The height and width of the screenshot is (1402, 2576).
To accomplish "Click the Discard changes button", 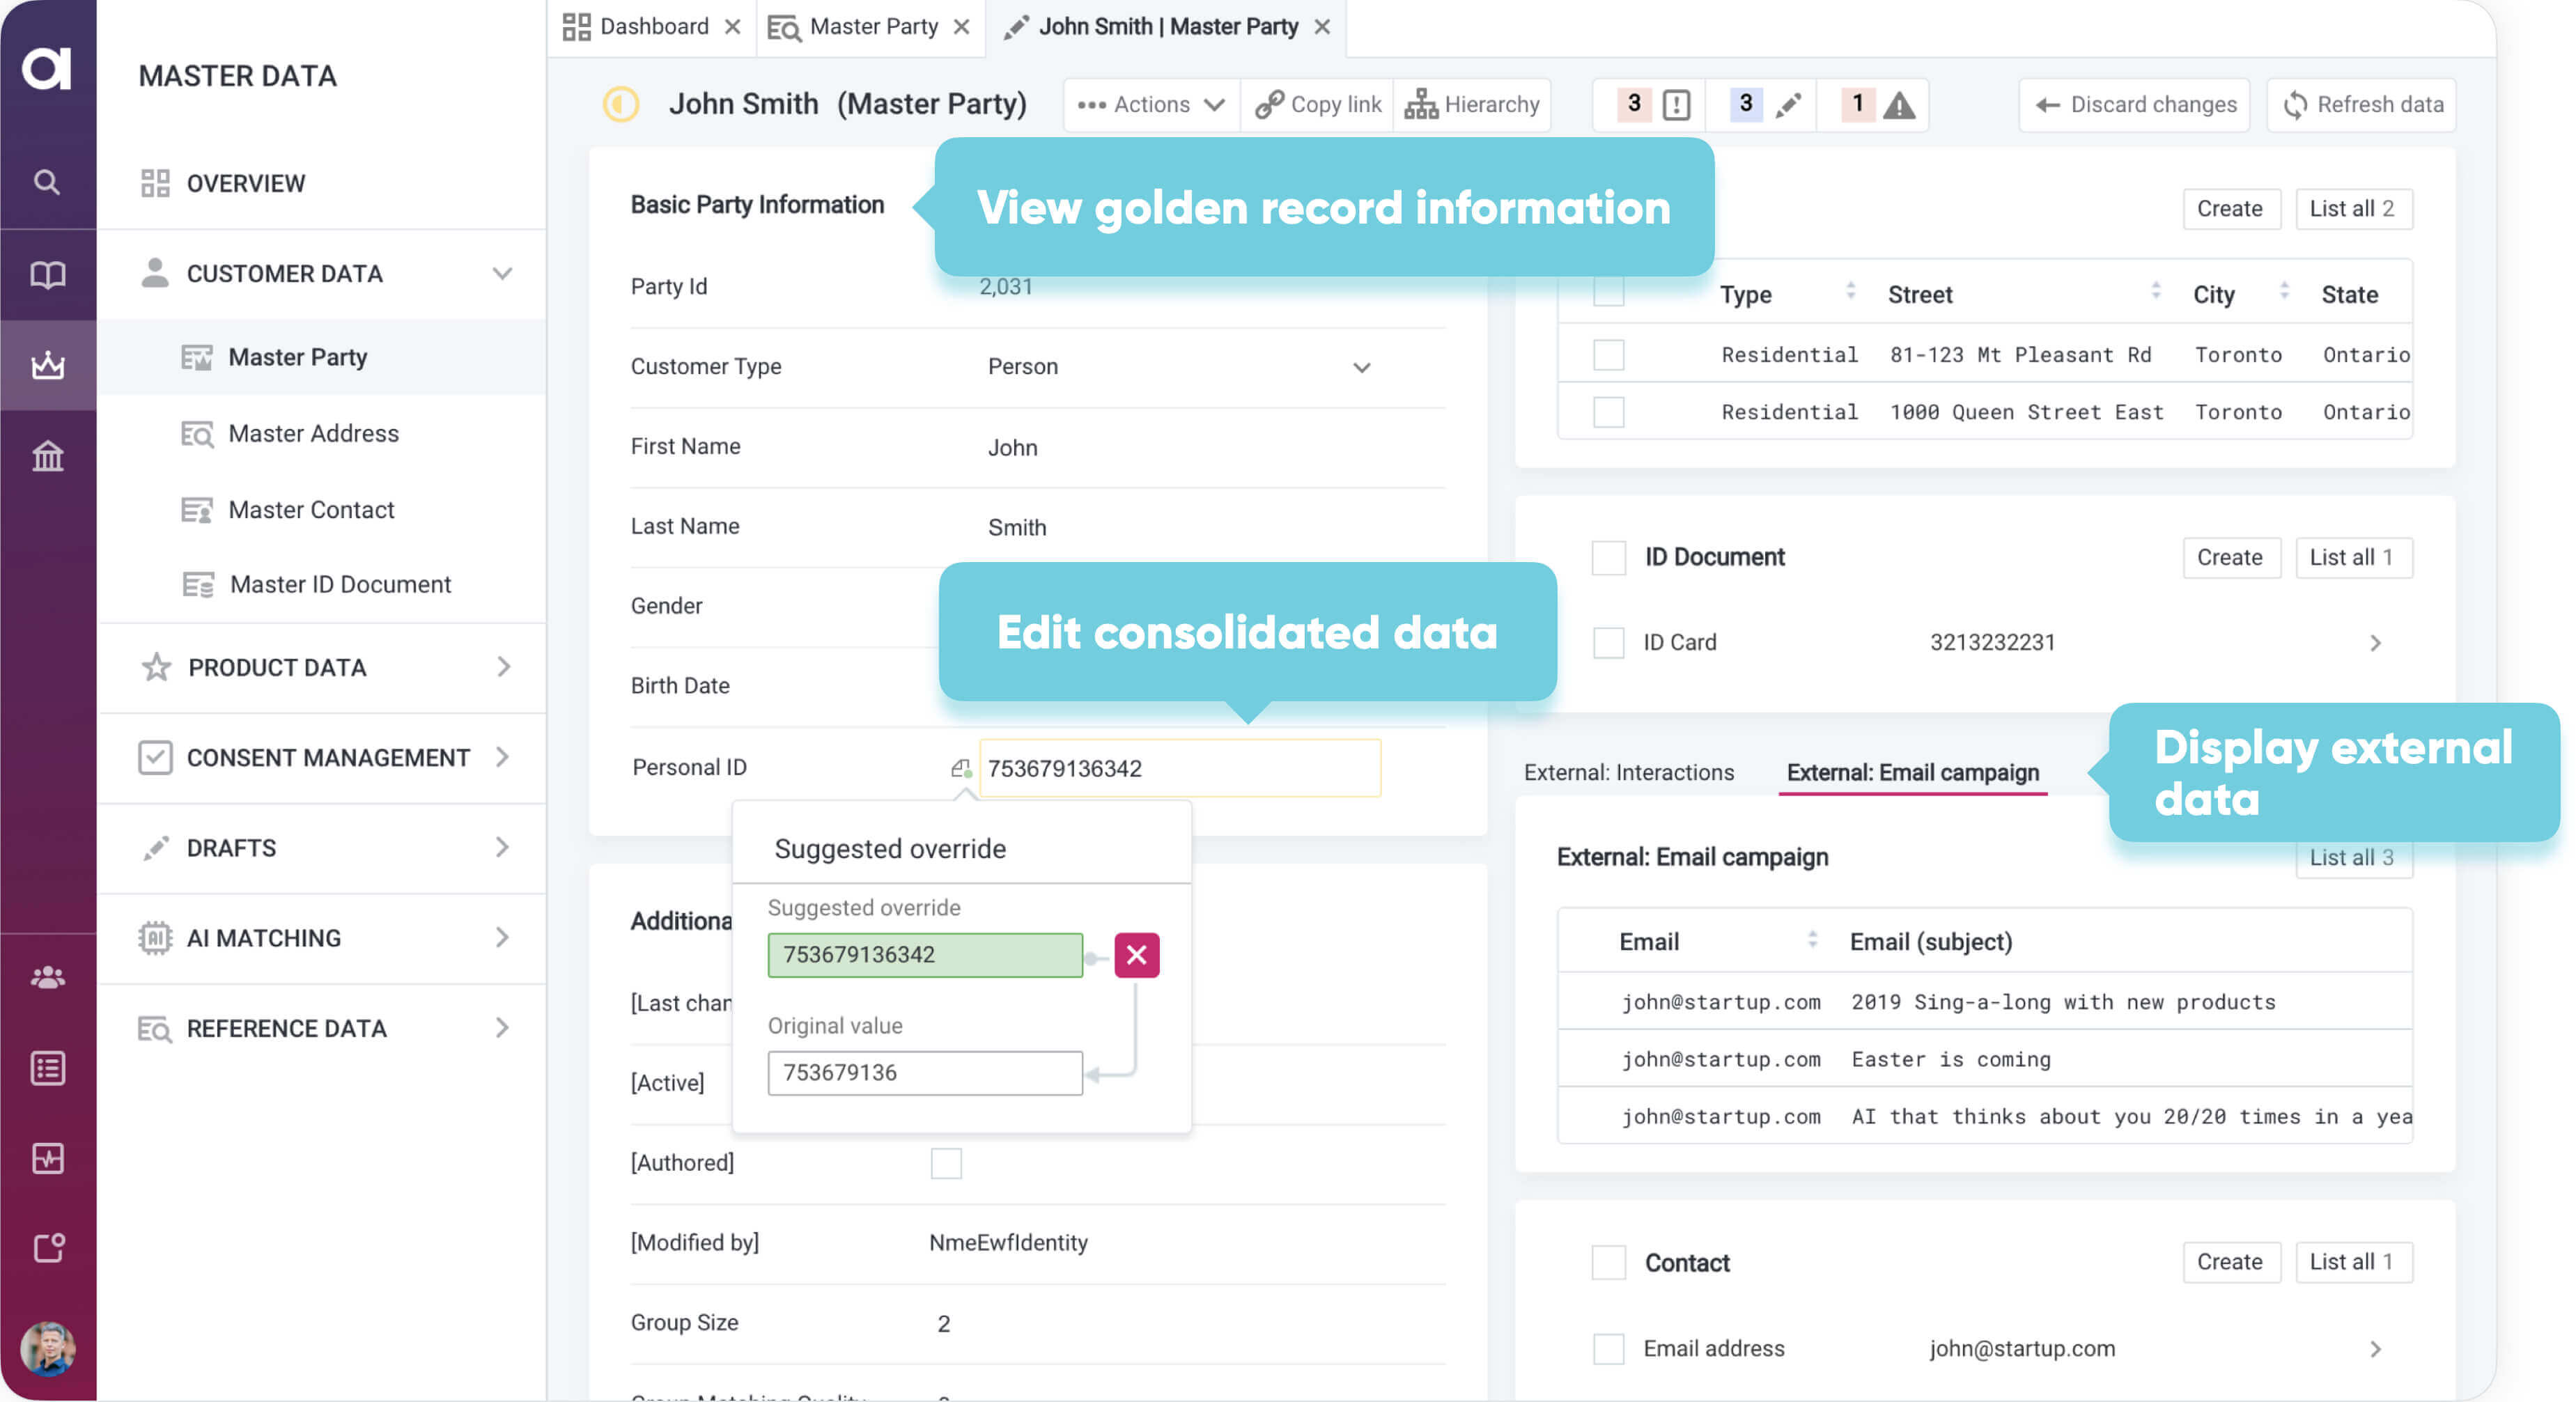I will [x=2134, y=105].
